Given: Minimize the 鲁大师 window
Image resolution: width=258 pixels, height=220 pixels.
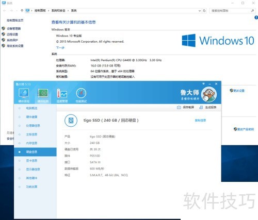Looking at the screenshot, I should point(210,84).
